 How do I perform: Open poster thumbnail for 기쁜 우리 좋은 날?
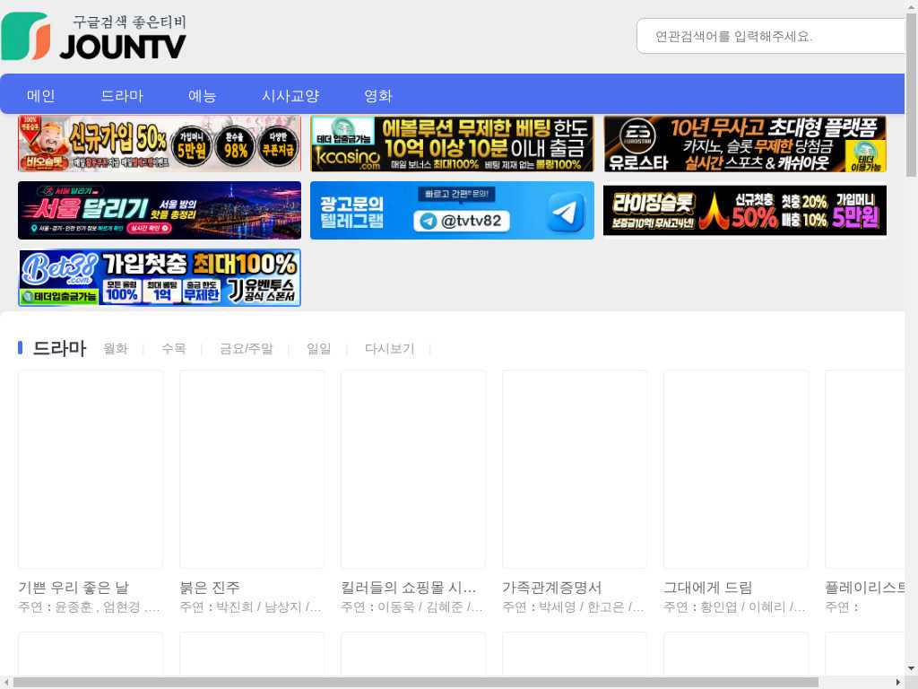(x=91, y=468)
